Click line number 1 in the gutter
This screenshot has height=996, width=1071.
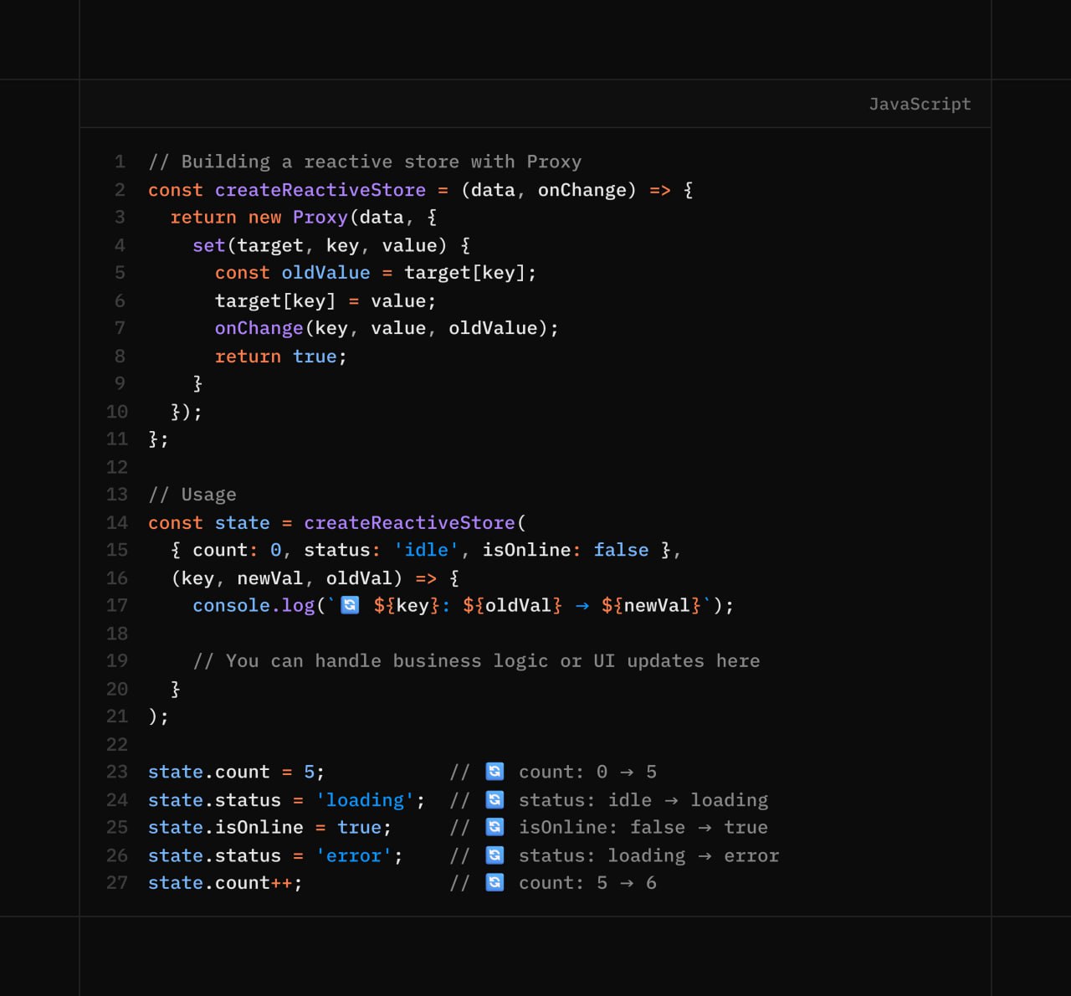120,162
